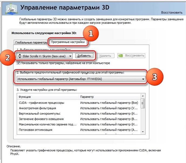Click the settings list scrollbar thumb
Image resolution: width=186 pixels, height=163 pixels.
pyautogui.click(x=143, y=103)
